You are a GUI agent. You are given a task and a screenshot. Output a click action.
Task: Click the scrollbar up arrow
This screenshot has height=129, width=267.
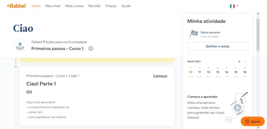[258, 14]
